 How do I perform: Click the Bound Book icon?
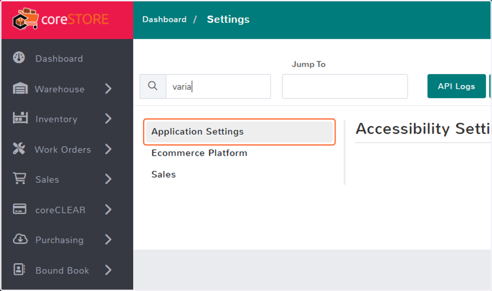point(19,270)
